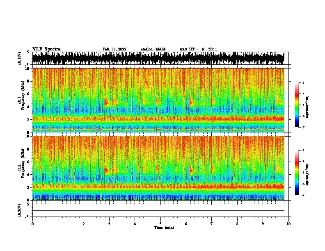The image size is (325, 251).
Task: Click the ch.1 colorbar "log(PSD)" unit label
Action: pyautogui.click(x=307, y=107)
